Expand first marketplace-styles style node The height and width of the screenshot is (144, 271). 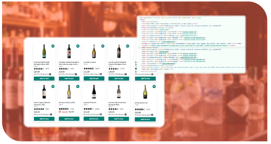pyautogui.click(x=141, y=27)
